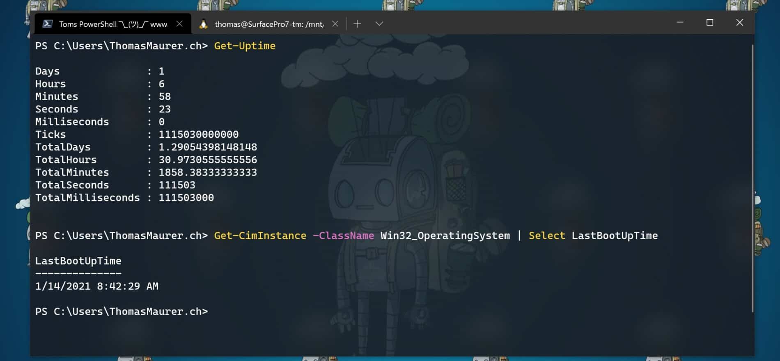Click the PowerShell icon on first tab

click(48, 24)
